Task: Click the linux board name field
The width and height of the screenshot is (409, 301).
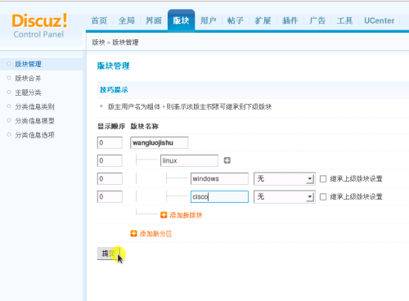Action: tap(189, 160)
